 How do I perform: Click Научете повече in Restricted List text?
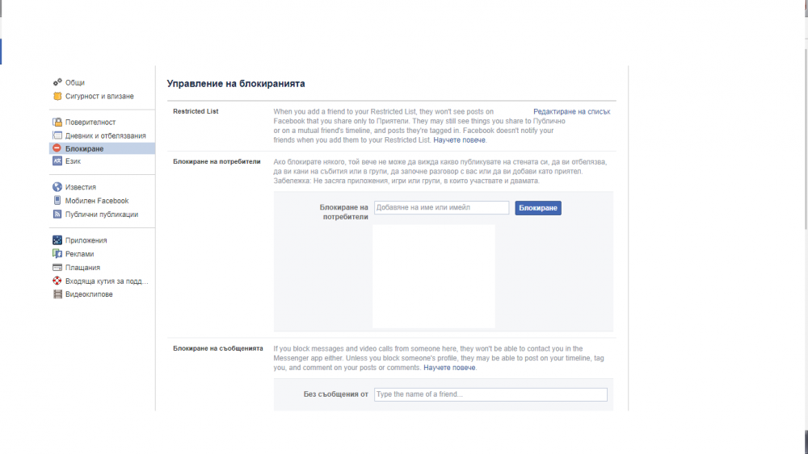(x=459, y=140)
